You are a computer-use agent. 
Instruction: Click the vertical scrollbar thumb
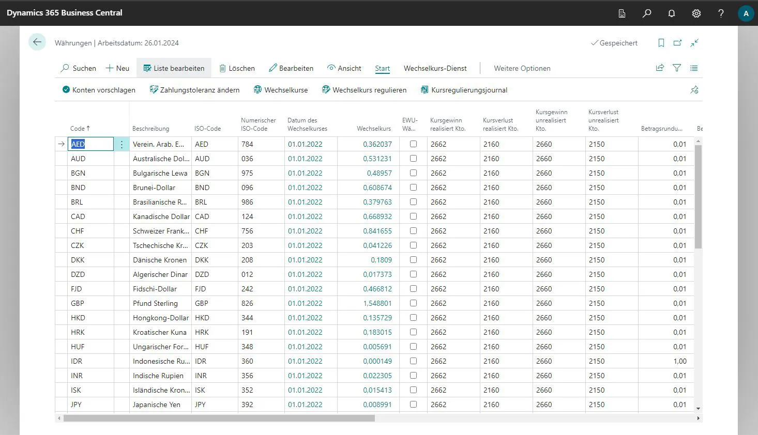(x=698, y=196)
